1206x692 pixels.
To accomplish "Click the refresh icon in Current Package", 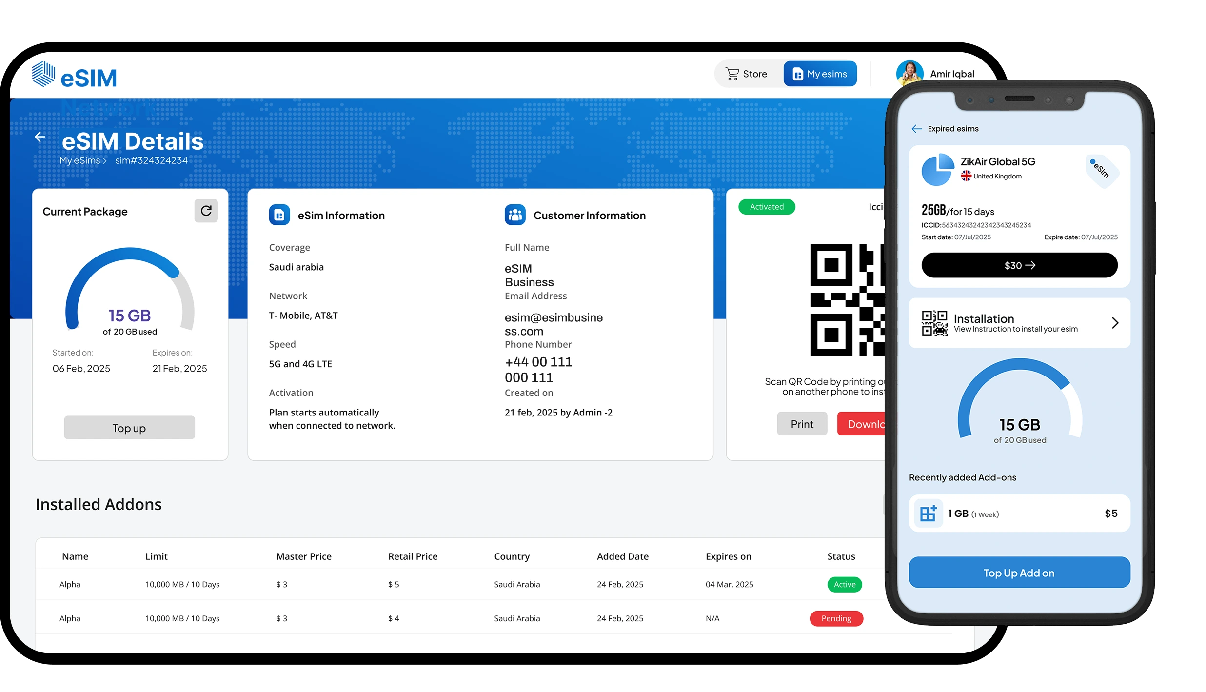I will [x=206, y=211].
